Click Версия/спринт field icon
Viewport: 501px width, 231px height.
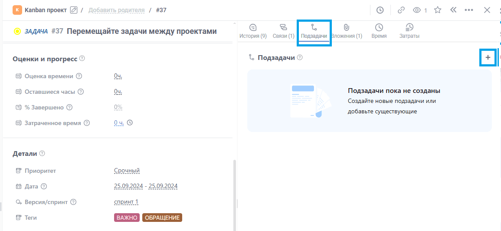tap(19, 202)
